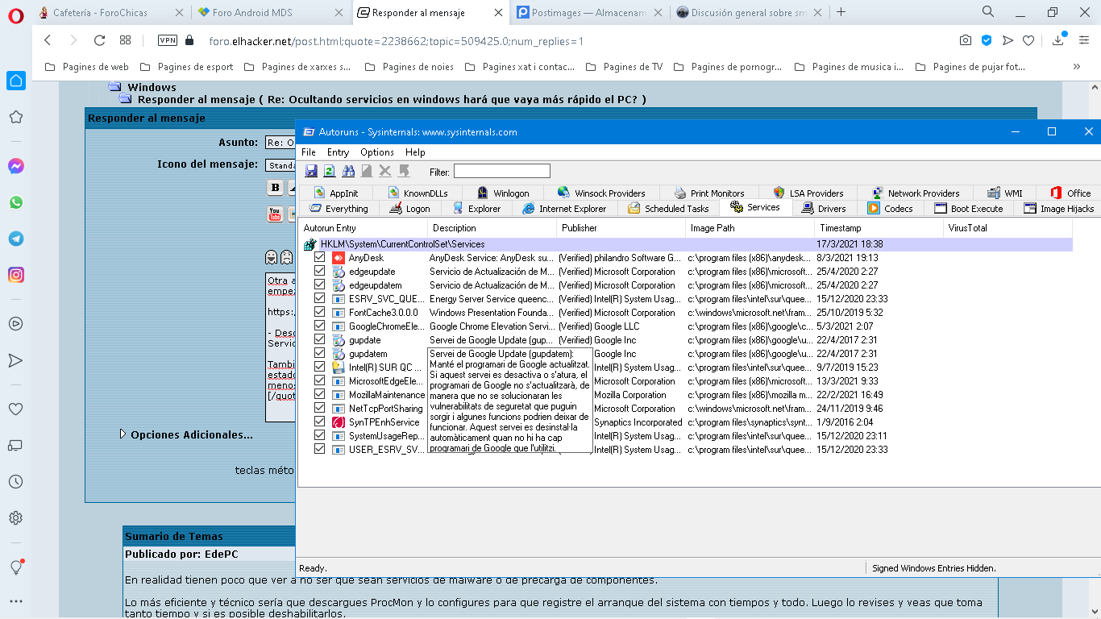Click 'Signed Windows Entries Hidden.' status text
The width and height of the screenshot is (1101, 619).
[933, 568]
